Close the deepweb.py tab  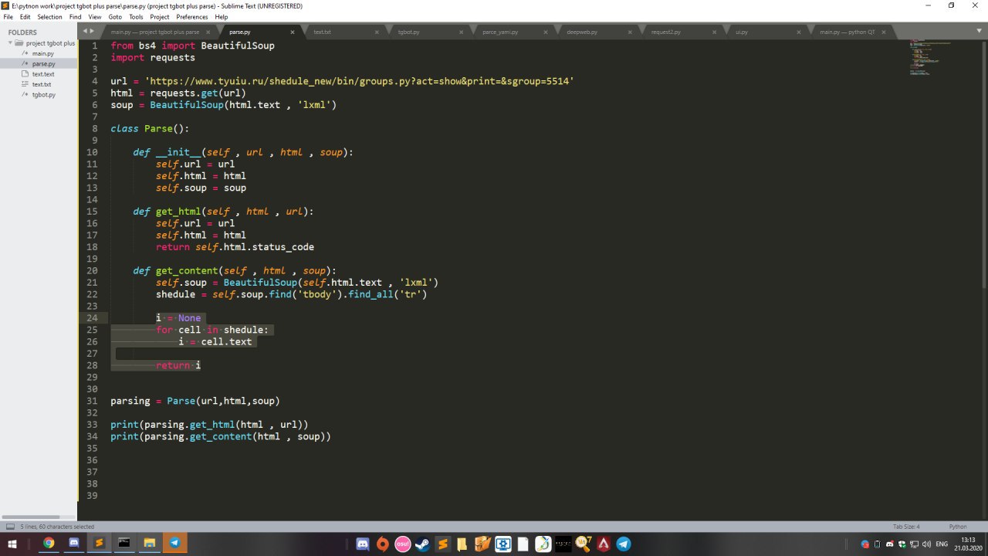(630, 32)
